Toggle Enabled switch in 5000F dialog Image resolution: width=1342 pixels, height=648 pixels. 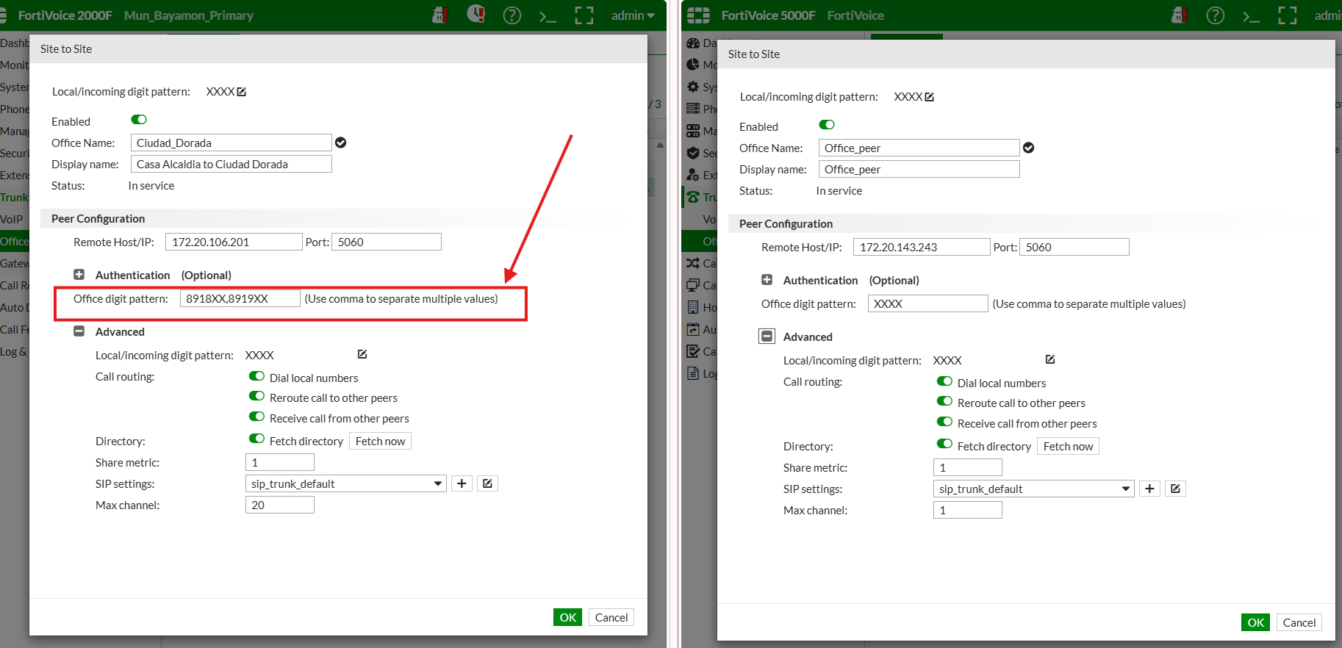click(827, 125)
